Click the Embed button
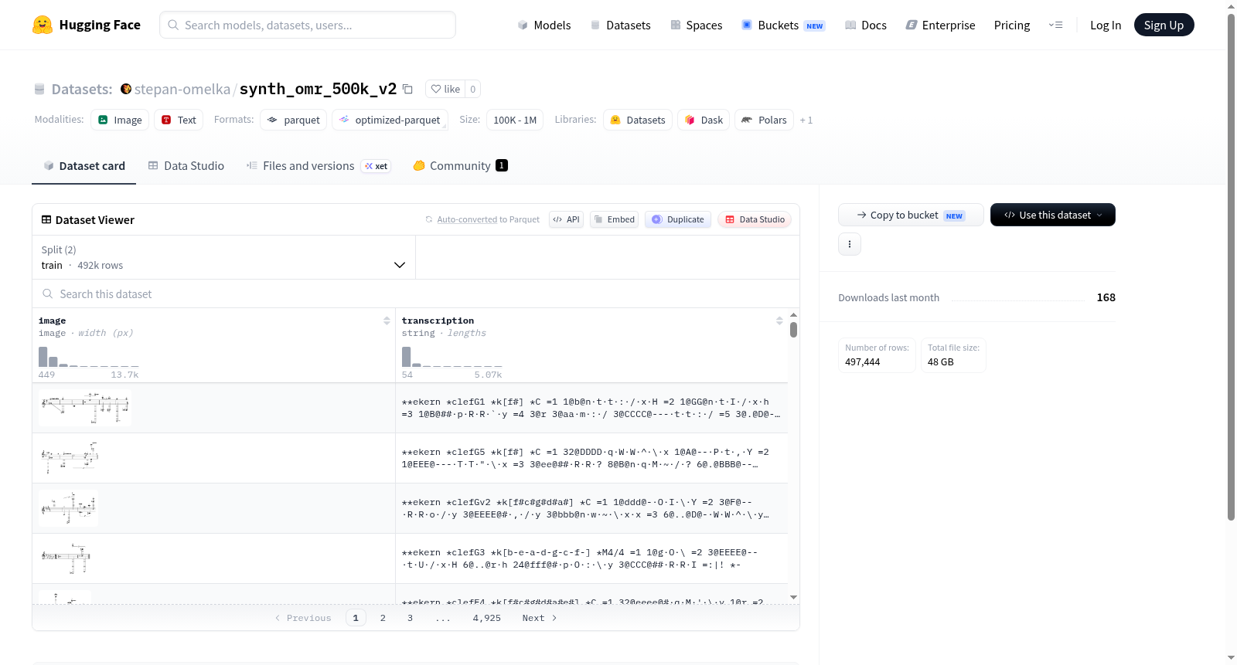This screenshot has width=1237, height=665. click(614, 219)
